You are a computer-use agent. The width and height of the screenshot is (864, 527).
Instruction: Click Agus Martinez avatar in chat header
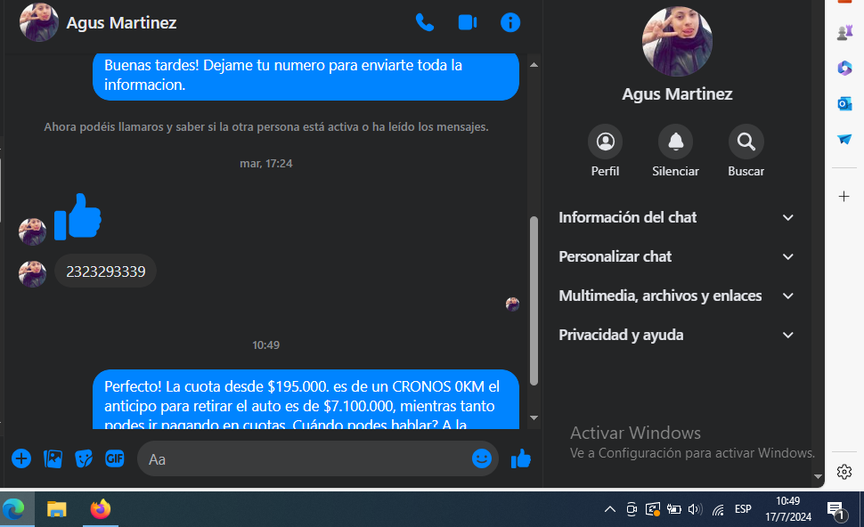point(38,22)
